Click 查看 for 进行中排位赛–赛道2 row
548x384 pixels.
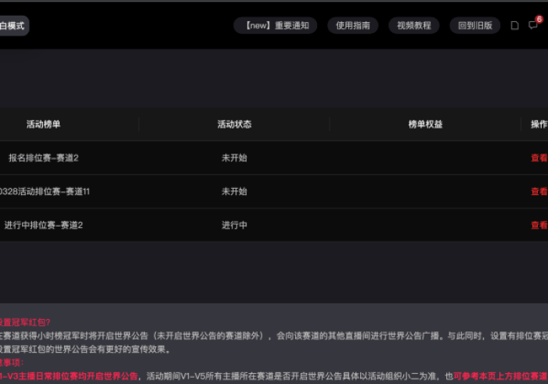coord(539,225)
